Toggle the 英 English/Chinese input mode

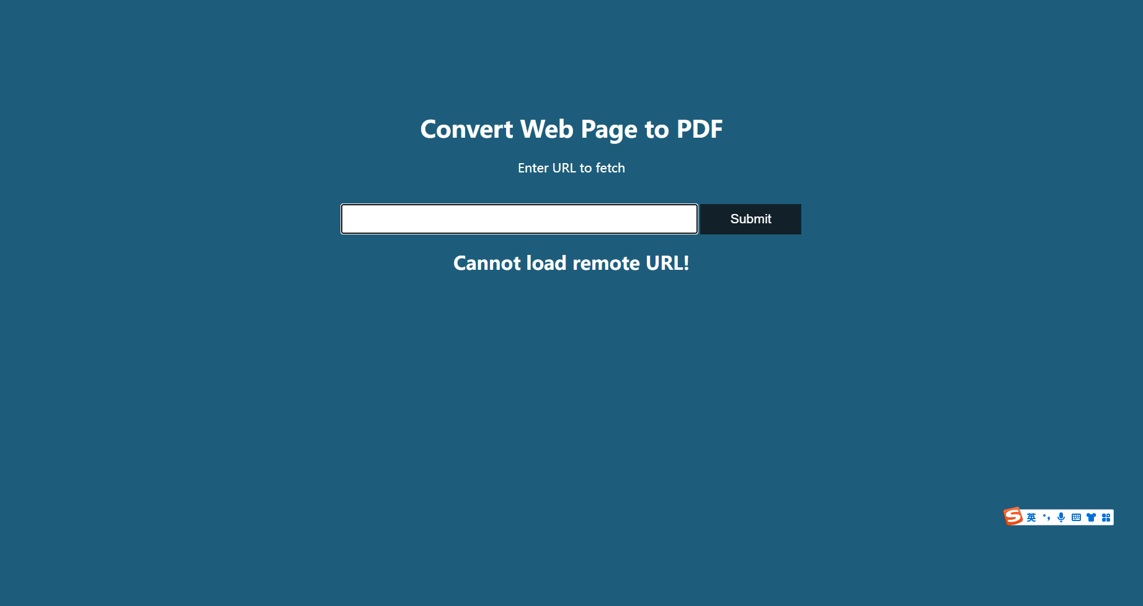click(1031, 517)
